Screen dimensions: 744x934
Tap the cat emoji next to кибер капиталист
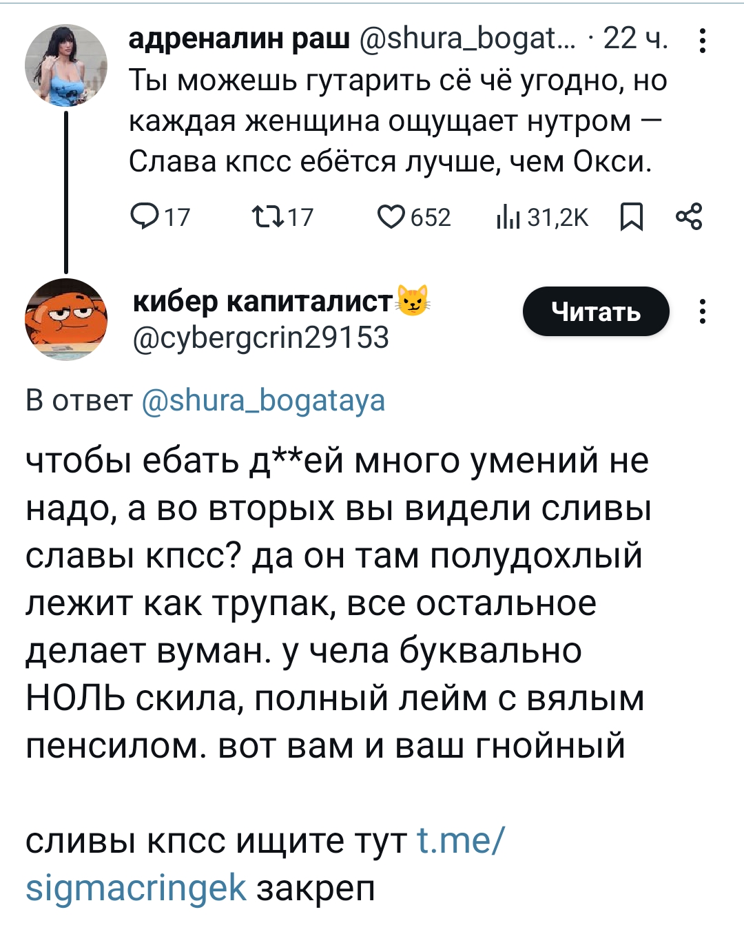pos(412,300)
